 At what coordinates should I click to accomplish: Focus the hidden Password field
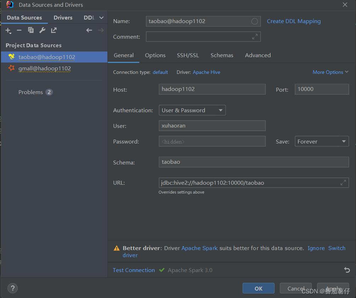pos(212,141)
